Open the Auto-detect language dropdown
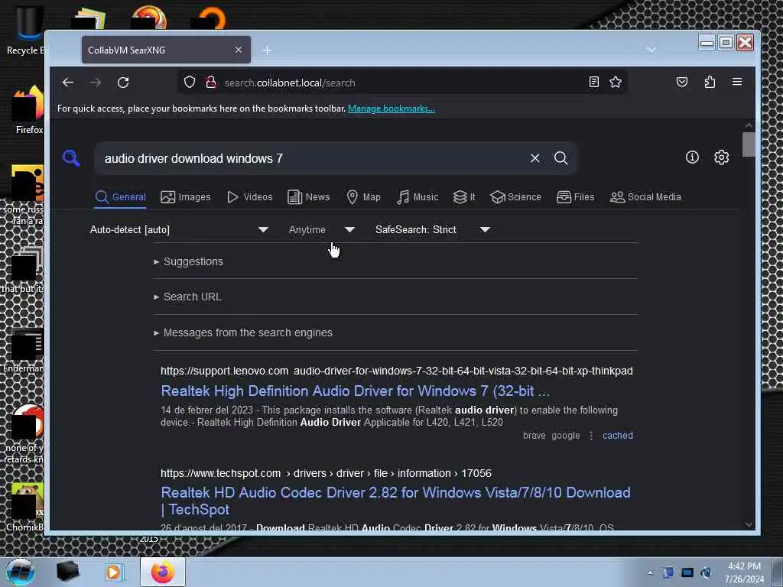Viewport: 783px width, 587px height. [x=179, y=229]
